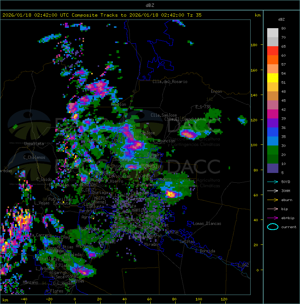Viewport: 300px width, 304px height.
Task: Click the '120' tick on bottom axis
Action: 224,299
